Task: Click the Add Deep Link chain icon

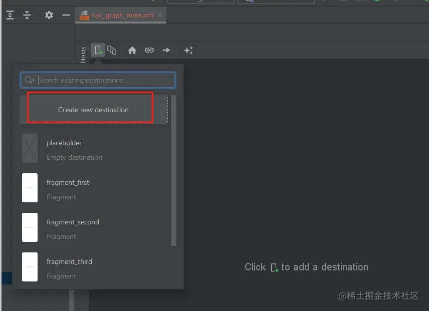Action: [x=149, y=50]
